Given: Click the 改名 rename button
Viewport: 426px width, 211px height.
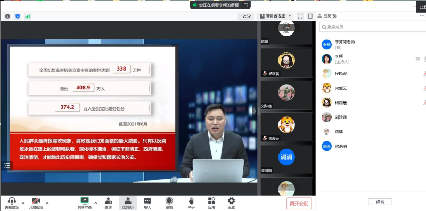Looking at the screenshot, I should pos(380,201).
